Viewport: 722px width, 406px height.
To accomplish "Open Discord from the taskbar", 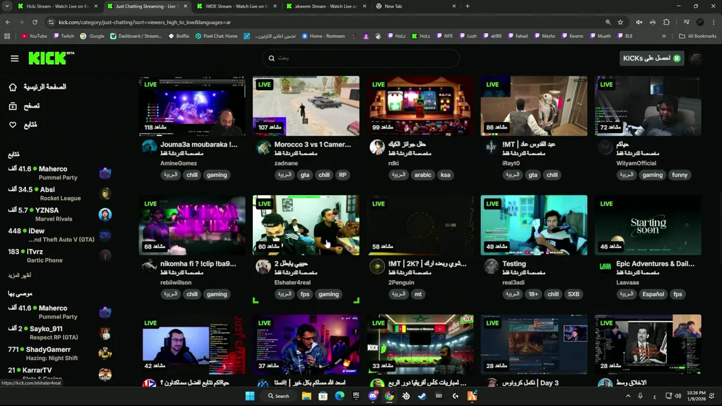I will [373, 396].
